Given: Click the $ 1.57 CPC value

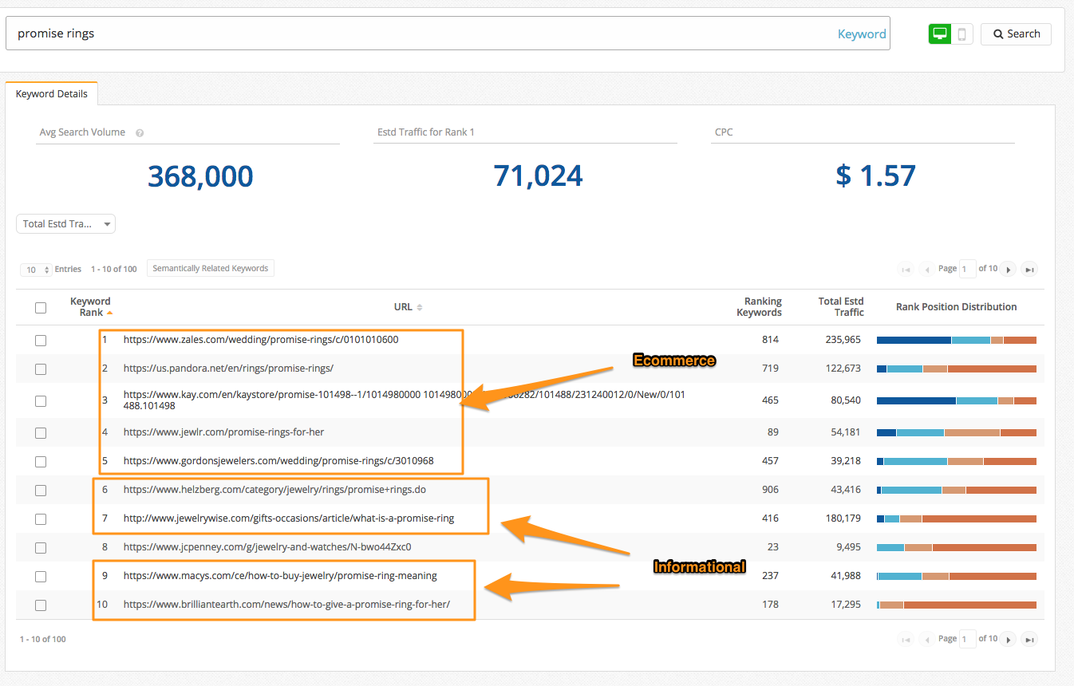Looking at the screenshot, I should 875,176.
